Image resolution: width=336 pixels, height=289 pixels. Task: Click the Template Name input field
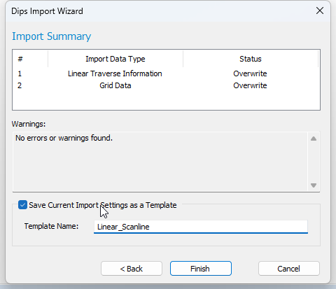(201, 227)
